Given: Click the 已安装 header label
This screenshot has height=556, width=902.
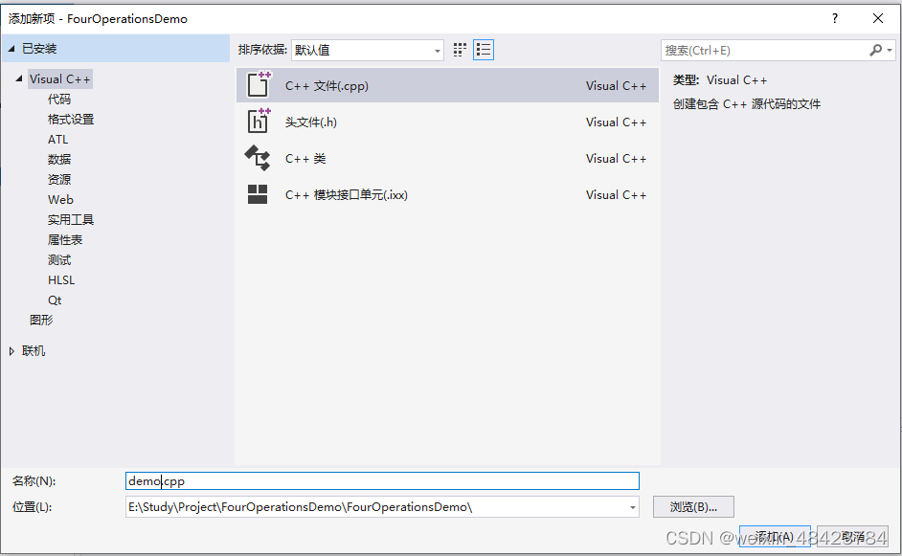Looking at the screenshot, I should click(x=39, y=49).
